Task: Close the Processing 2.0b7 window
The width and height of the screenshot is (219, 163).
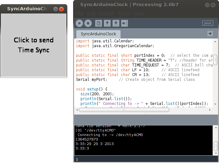Action: pyautogui.click(x=213, y=5)
